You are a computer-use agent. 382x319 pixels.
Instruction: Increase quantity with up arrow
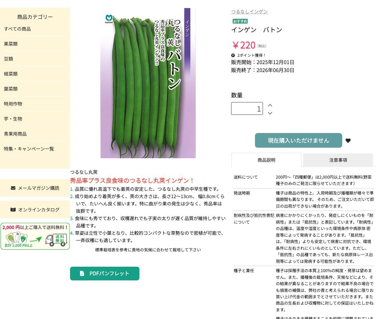[270, 105]
